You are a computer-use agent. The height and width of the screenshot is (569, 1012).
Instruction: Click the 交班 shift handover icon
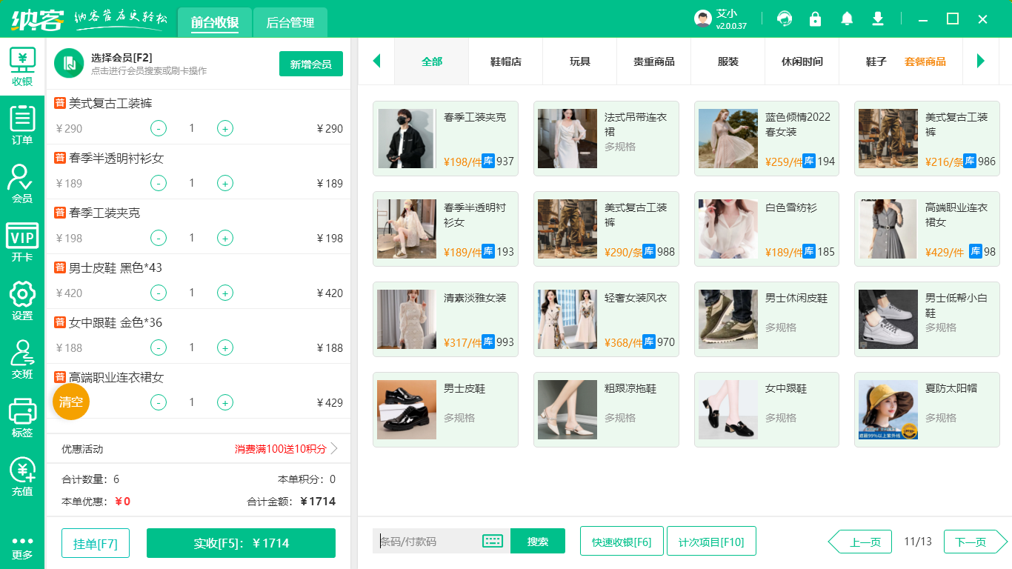pyautogui.click(x=22, y=359)
